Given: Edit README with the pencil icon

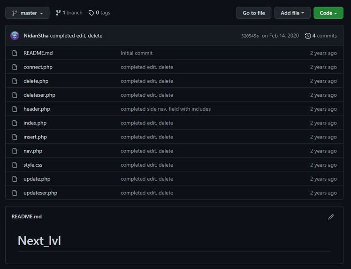Looking at the screenshot, I should pos(331,217).
